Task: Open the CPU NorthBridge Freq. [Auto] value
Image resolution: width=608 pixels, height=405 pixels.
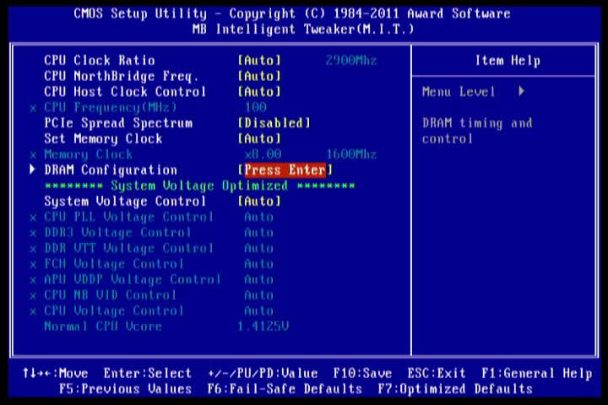Action: click(259, 76)
